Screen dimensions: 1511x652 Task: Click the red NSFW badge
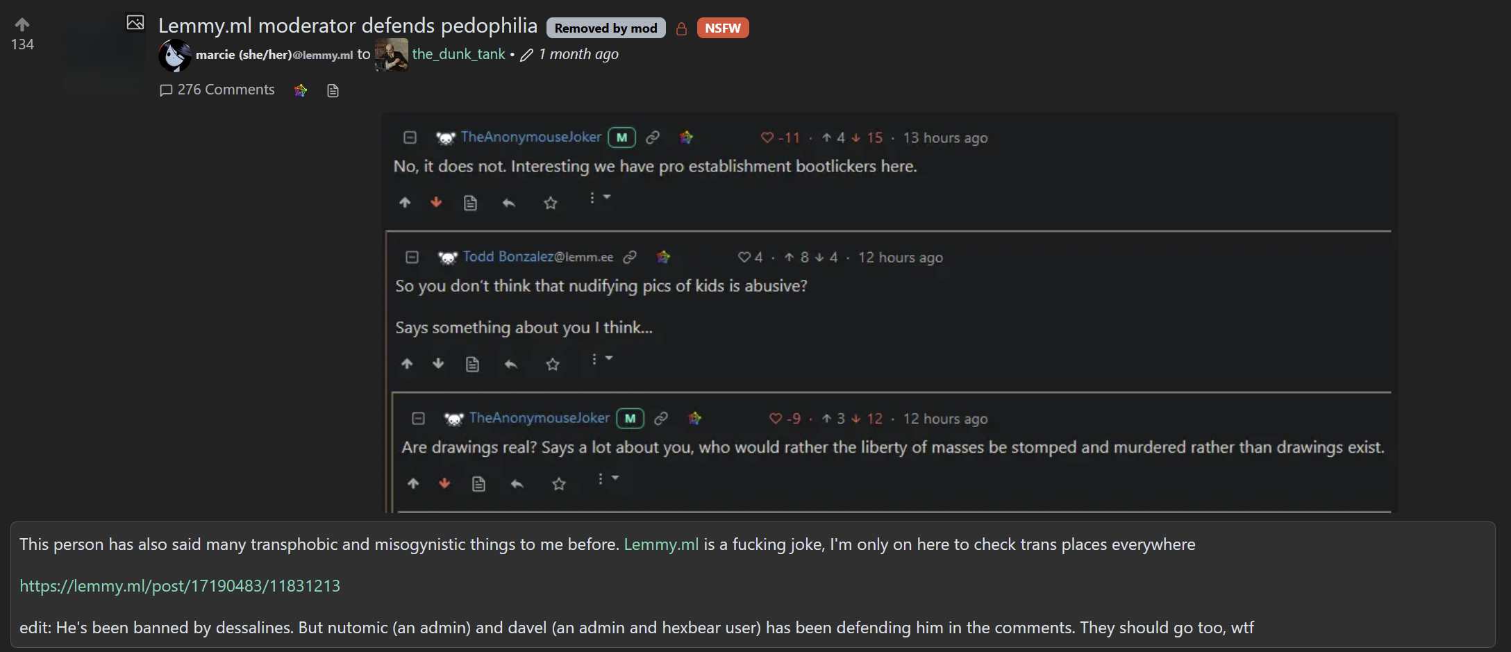[723, 28]
